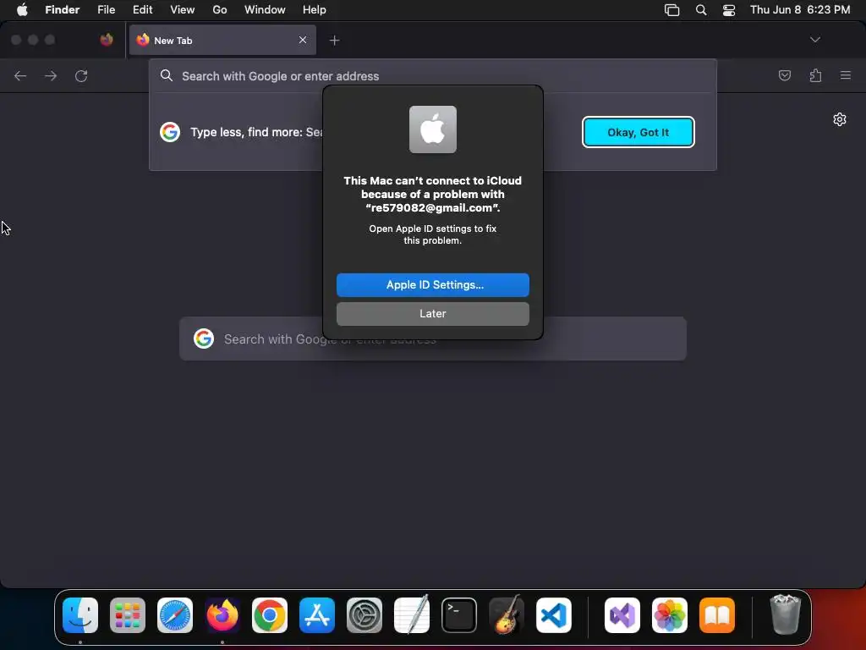The image size is (866, 650).
Task: Open Stage Manager icon in menu bar
Action: click(671, 10)
